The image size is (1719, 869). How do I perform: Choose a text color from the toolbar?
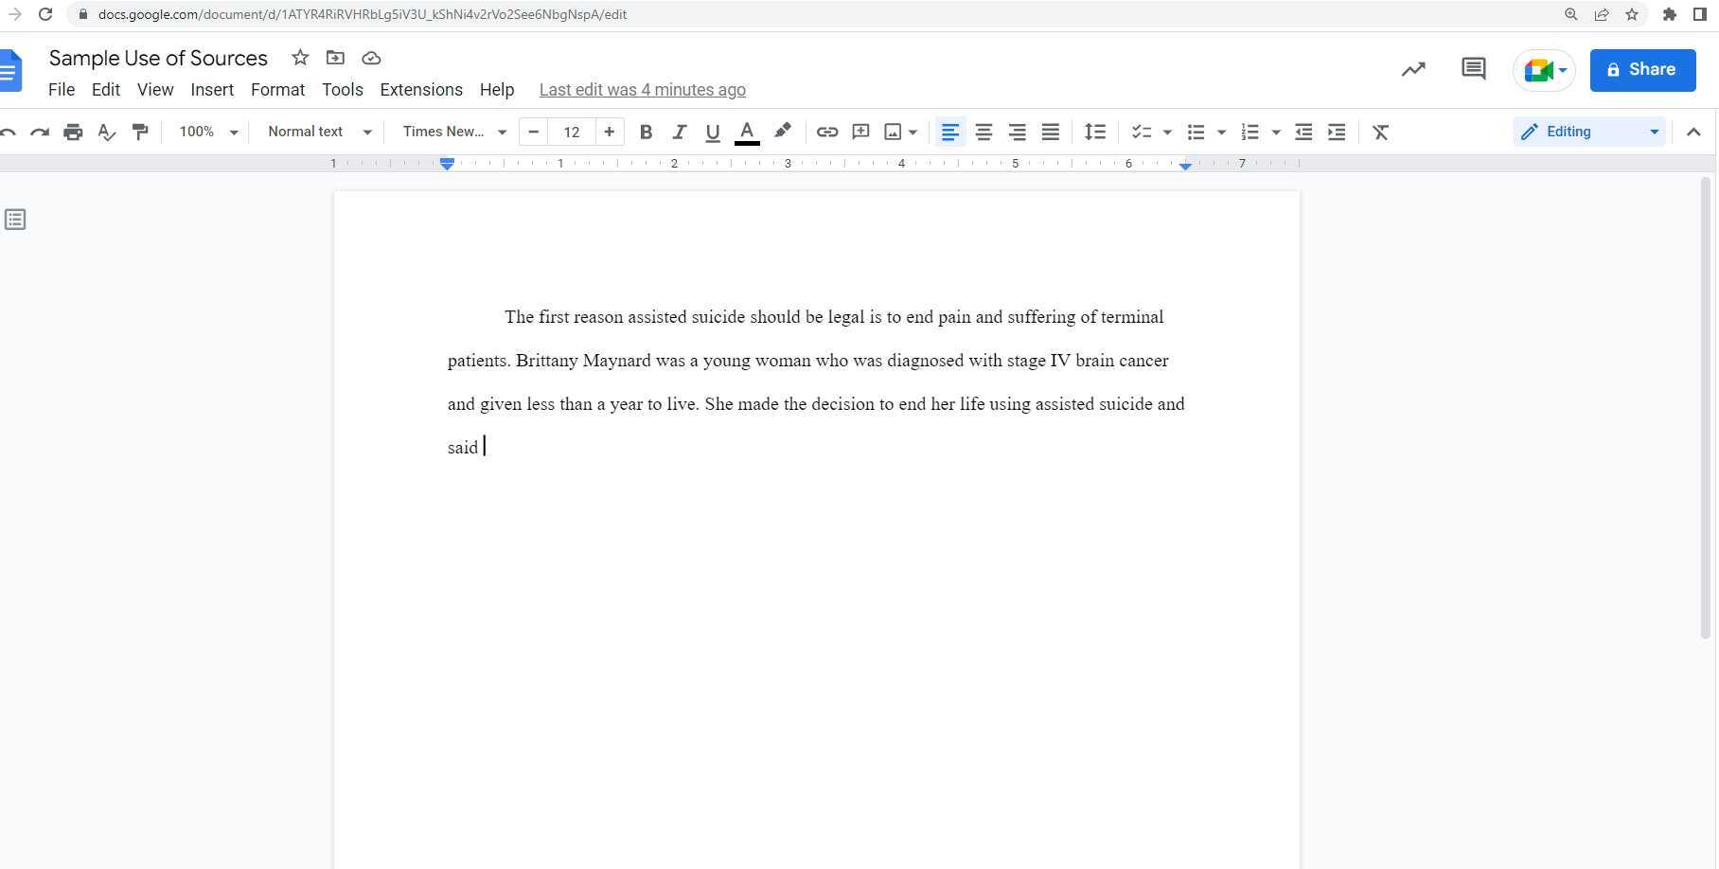pyautogui.click(x=746, y=132)
